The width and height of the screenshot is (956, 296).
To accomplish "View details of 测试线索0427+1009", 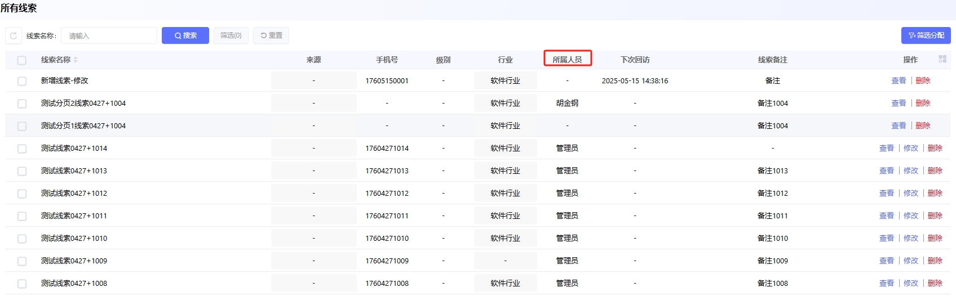I will pos(887,261).
